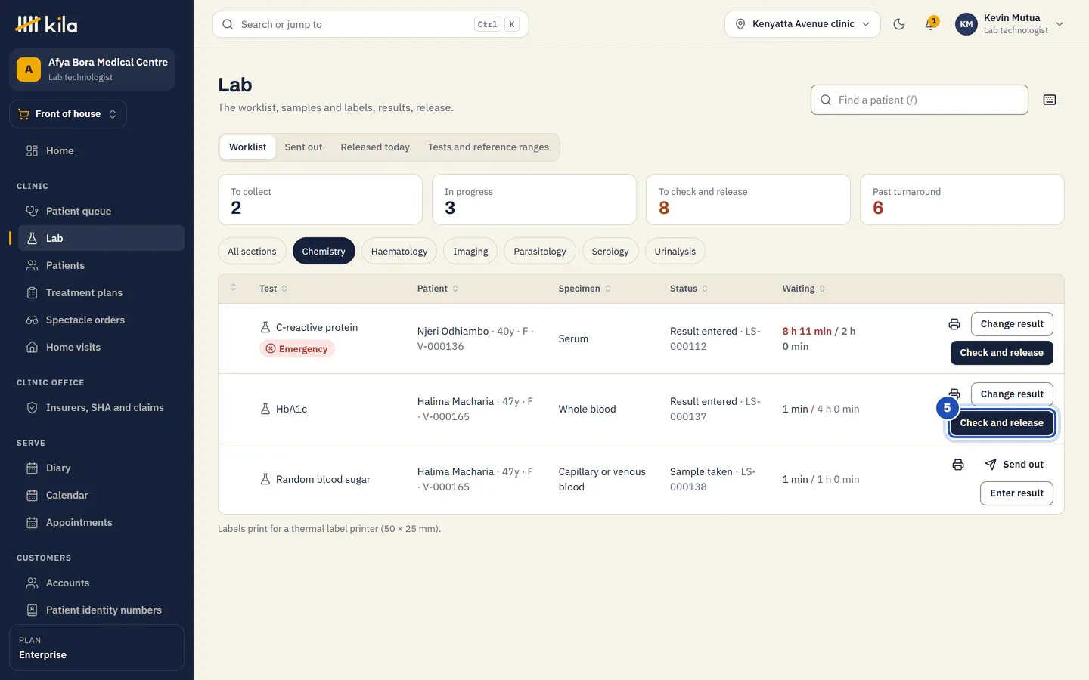Open the on-screen keyboard shortcuts icon
The width and height of the screenshot is (1089, 680).
point(1050,100)
